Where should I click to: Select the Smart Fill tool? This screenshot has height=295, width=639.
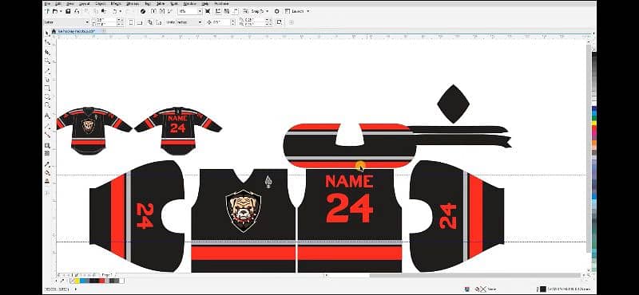47,181
